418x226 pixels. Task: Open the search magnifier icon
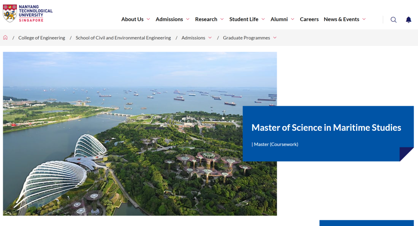(394, 20)
